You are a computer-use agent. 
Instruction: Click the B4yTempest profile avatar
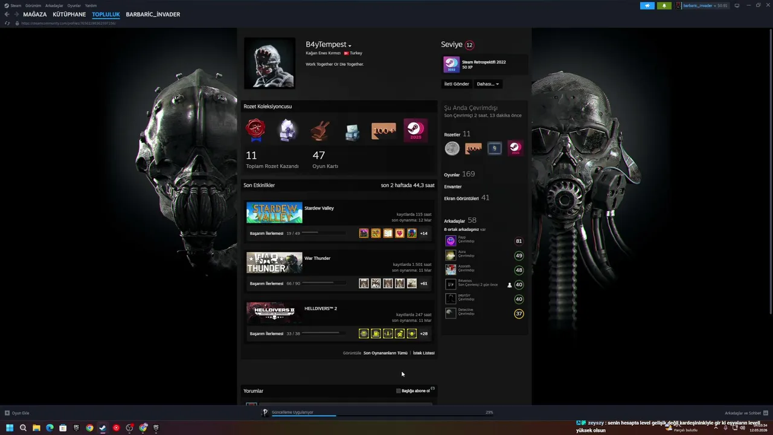(270, 63)
